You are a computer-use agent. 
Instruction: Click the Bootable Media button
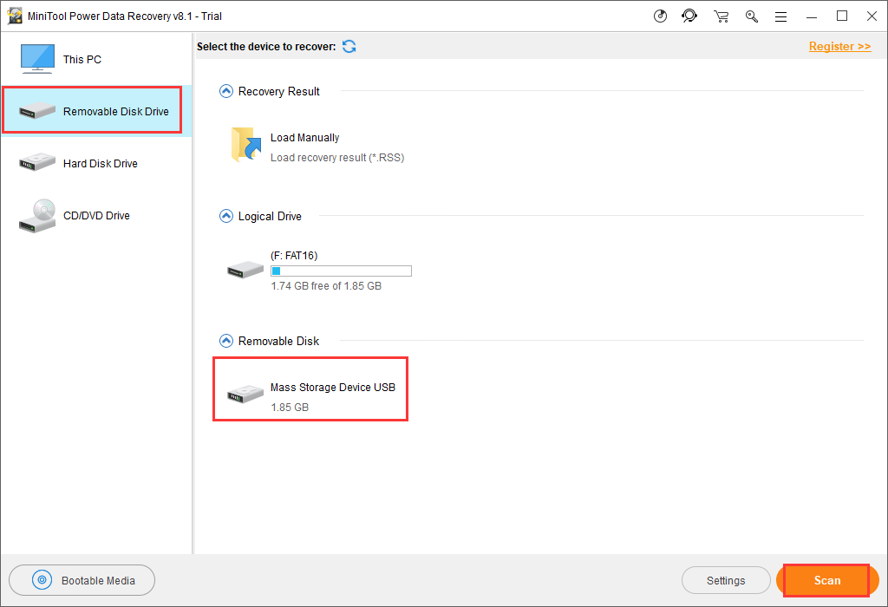pyautogui.click(x=82, y=580)
